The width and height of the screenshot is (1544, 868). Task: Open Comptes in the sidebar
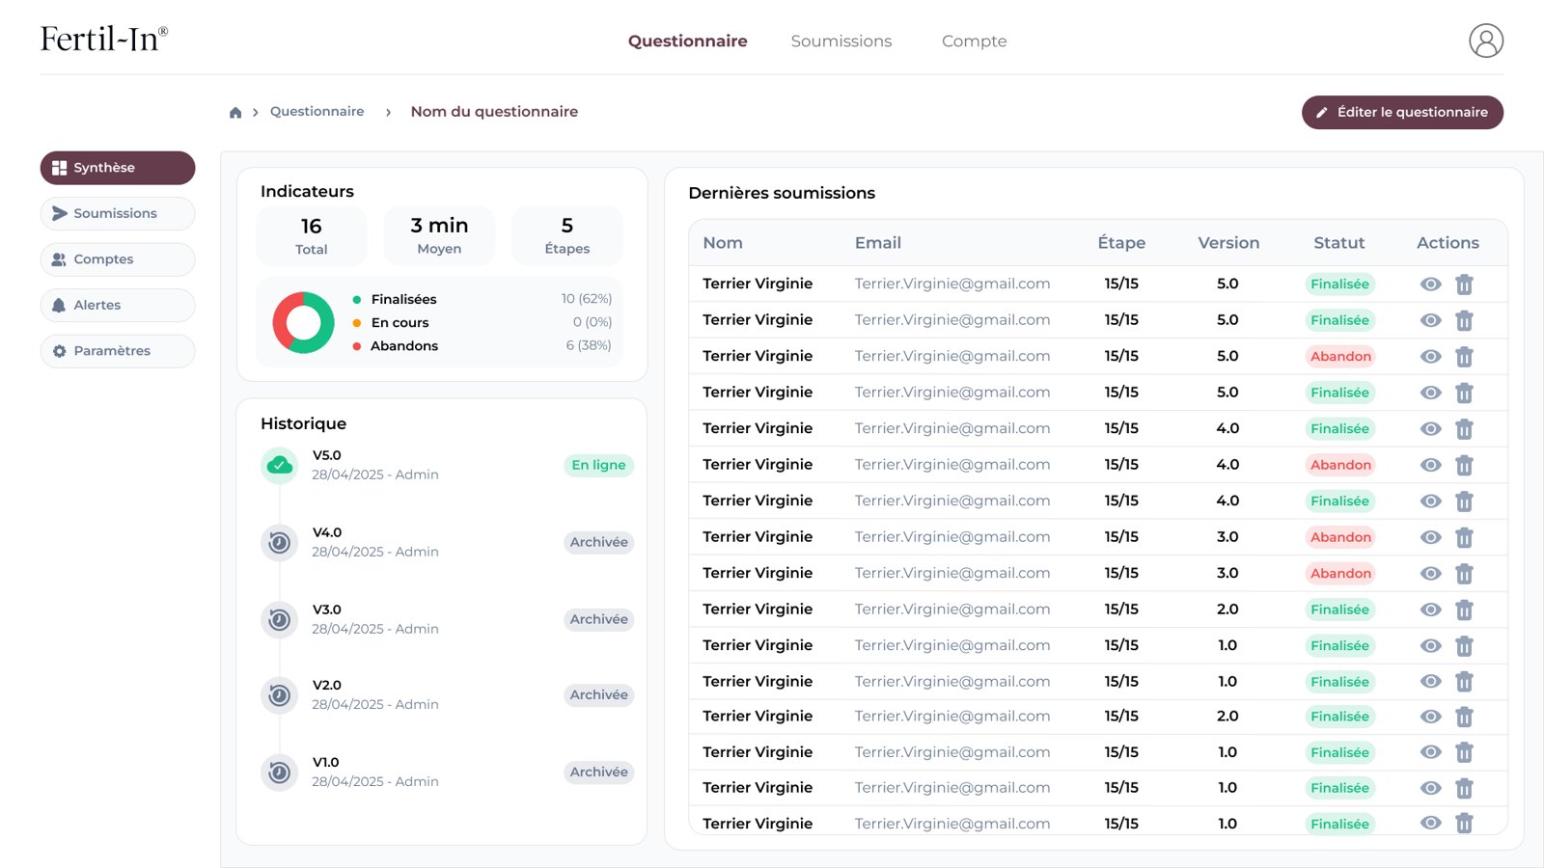(x=118, y=259)
